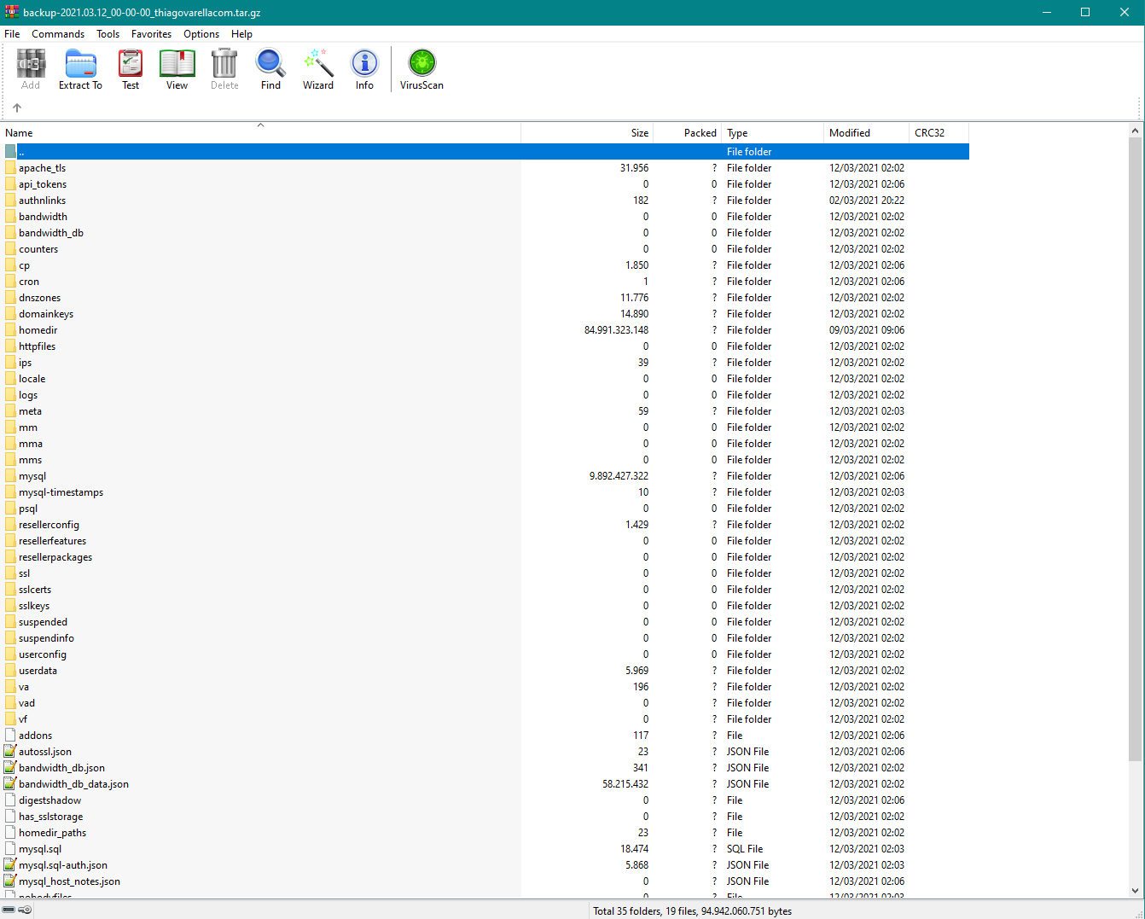Open the Commands menu

[x=58, y=34]
